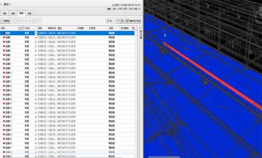Click the New Group (新建组) toolbar button

tap(5, 21)
